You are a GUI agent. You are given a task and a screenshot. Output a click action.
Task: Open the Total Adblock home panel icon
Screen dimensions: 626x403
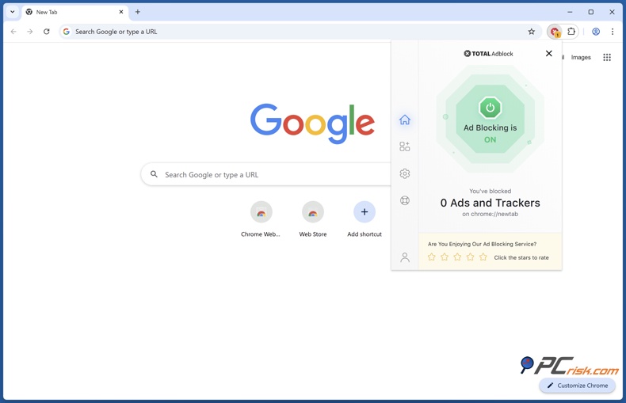pos(405,120)
